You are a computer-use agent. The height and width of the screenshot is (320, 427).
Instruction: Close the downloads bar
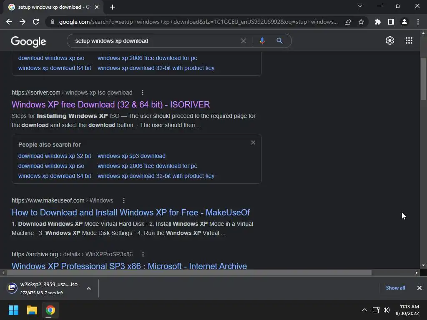pyautogui.click(x=419, y=288)
